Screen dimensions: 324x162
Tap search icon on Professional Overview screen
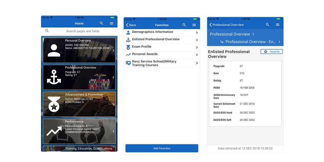coord(268,25)
